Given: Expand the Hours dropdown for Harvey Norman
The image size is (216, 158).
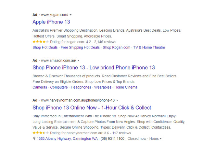Looking at the screenshot, I should coord(155,138).
